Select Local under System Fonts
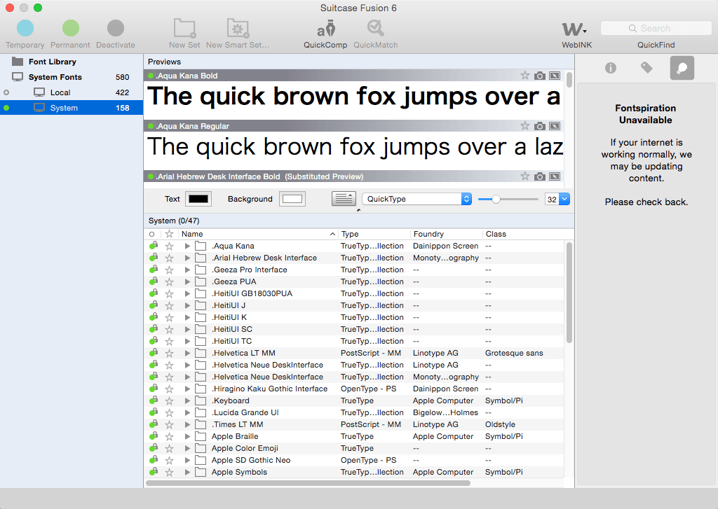The image size is (718, 509). tap(60, 92)
